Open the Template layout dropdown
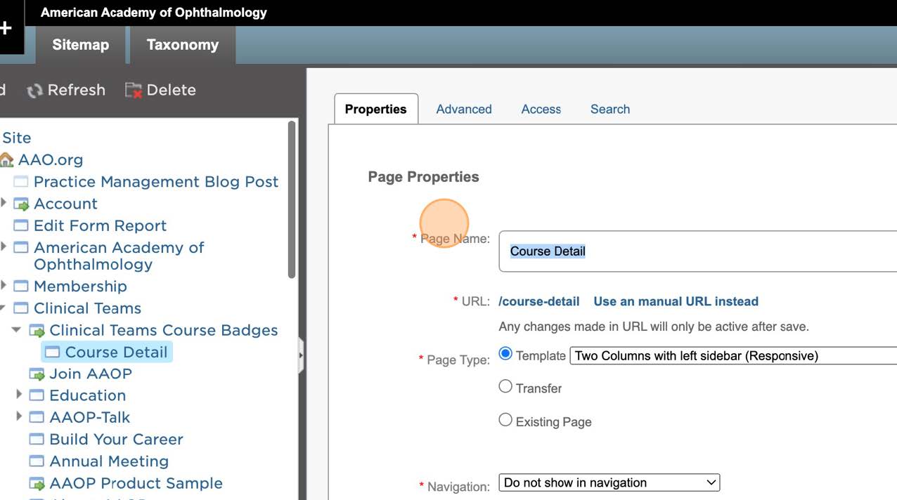897x500 pixels. [733, 356]
